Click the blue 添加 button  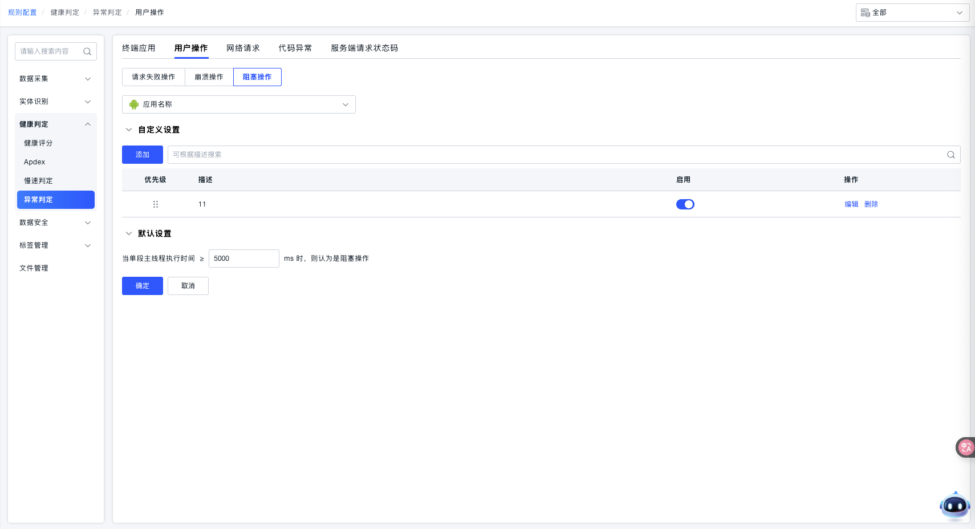click(x=143, y=155)
